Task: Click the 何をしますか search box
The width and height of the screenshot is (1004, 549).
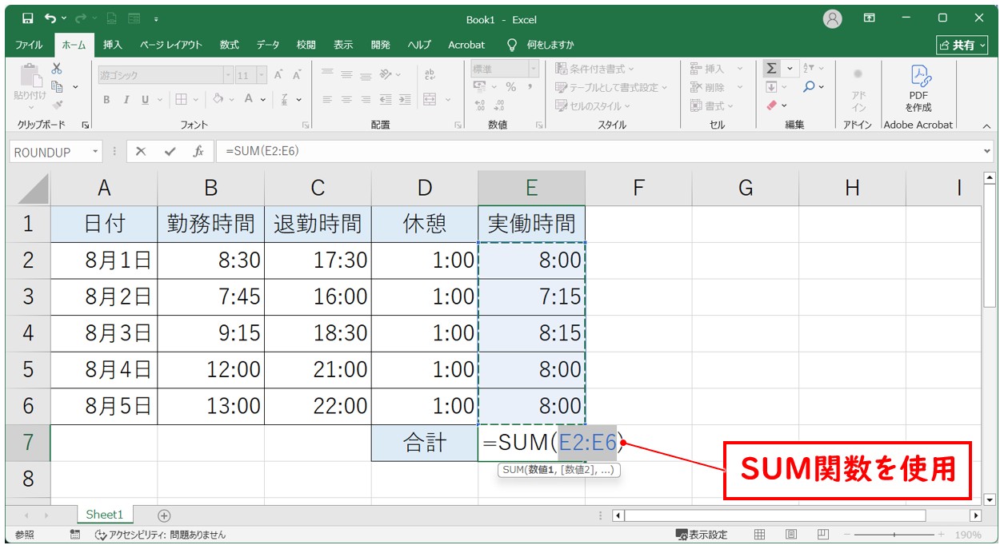Action: pos(542,45)
